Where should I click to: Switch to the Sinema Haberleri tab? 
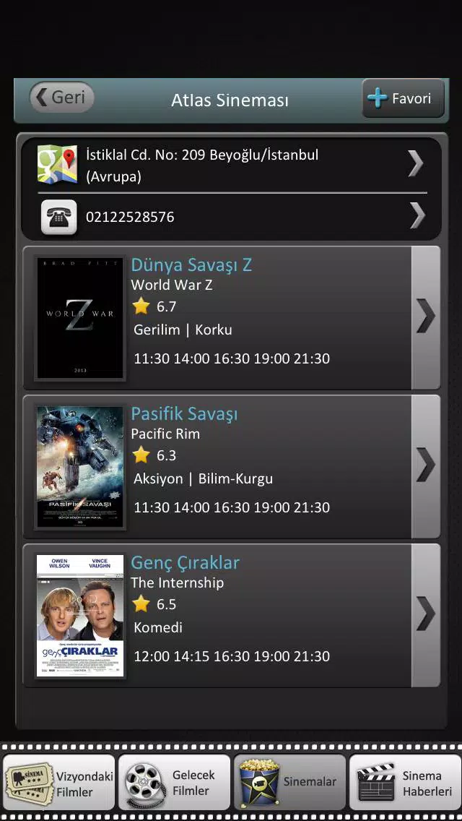click(x=404, y=782)
